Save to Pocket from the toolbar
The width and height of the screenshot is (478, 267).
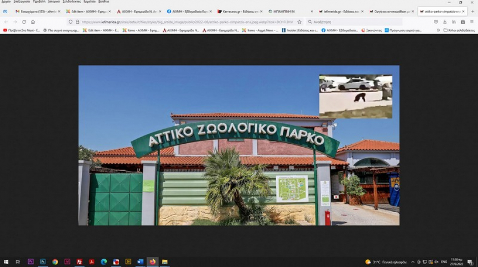coord(436,22)
